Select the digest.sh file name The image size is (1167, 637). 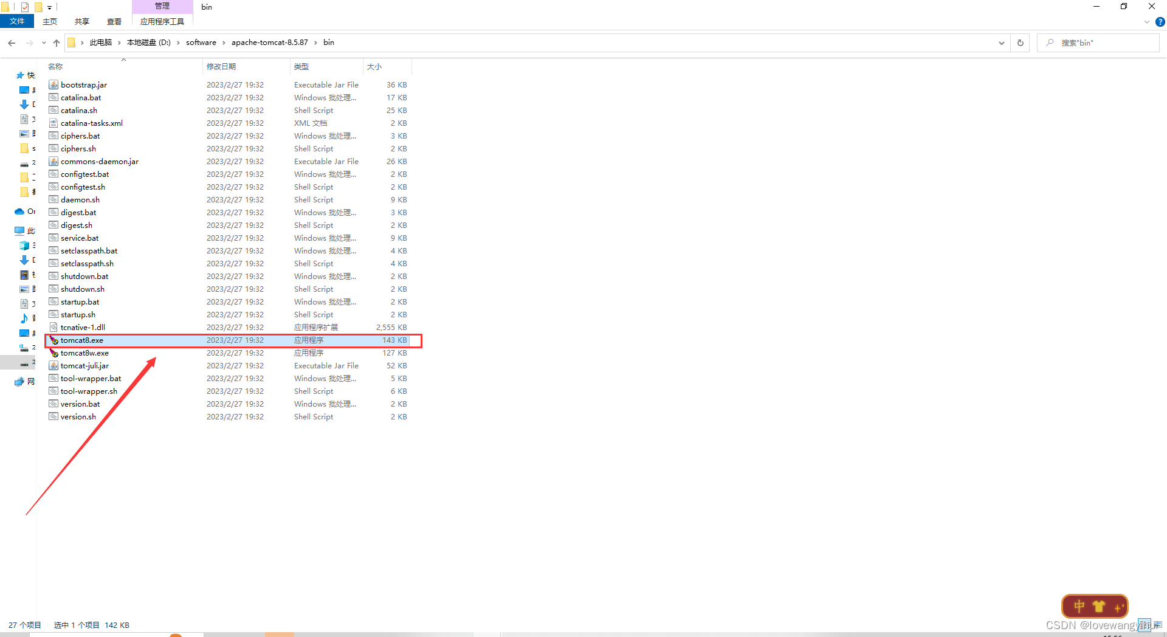click(x=77, y=225)
